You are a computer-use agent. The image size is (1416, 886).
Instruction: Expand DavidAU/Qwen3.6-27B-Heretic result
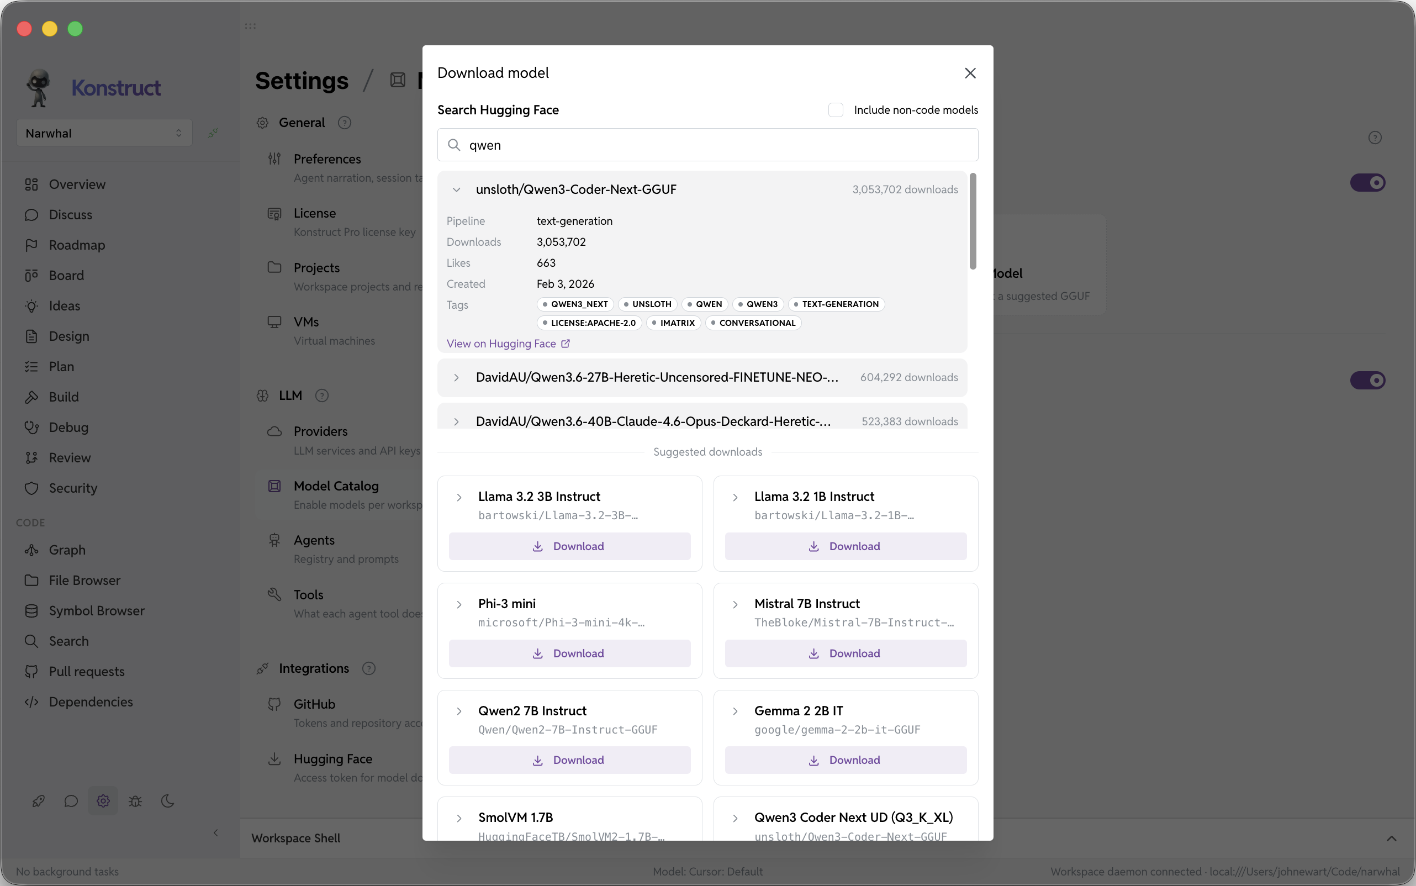pyautogui.click(x=456, y=378)
